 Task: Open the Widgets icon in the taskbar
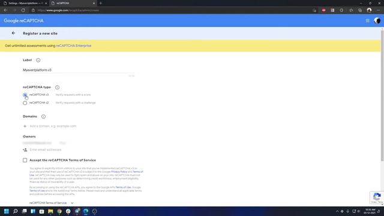[x=33, y=211]
